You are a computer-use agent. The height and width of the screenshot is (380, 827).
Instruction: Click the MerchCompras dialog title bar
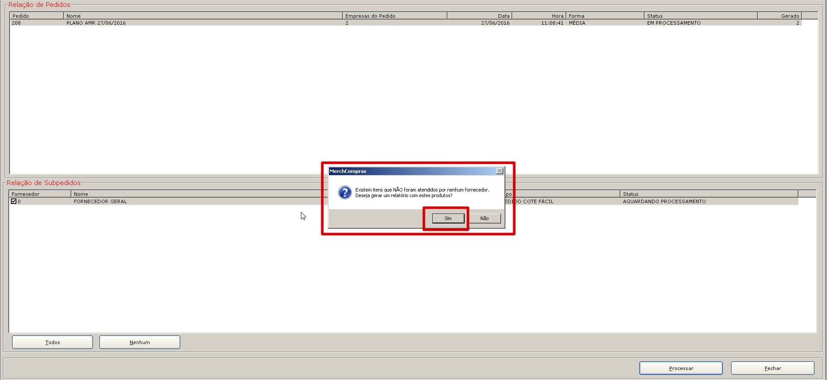tap(411, 171)
